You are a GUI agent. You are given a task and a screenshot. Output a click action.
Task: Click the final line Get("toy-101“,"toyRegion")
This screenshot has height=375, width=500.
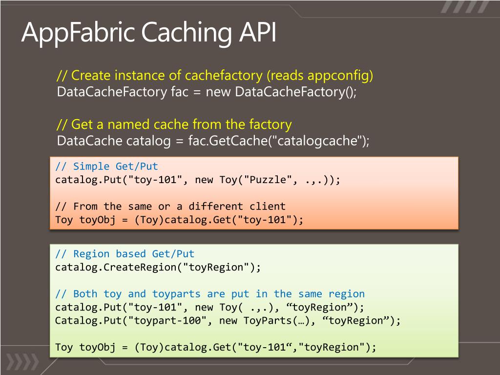[215, 347]
